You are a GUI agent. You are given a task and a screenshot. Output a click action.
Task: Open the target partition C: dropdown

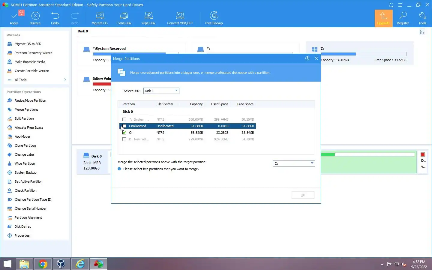pos(294,163)
